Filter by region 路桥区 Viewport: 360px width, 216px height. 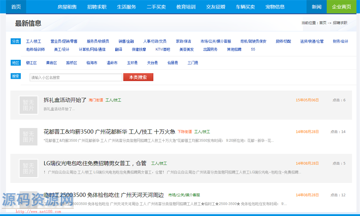click(72, 63)
